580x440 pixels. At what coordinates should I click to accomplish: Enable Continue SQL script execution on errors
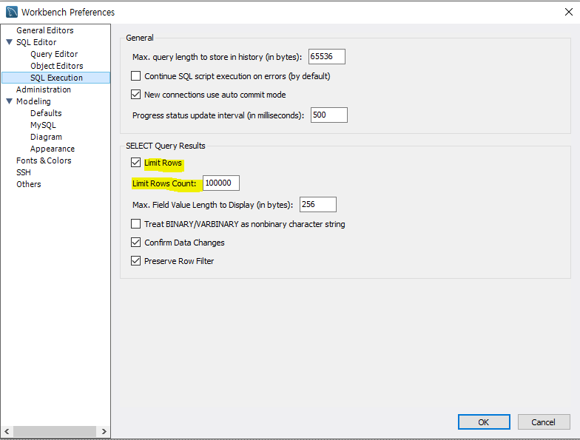click(x=136, y=75)
